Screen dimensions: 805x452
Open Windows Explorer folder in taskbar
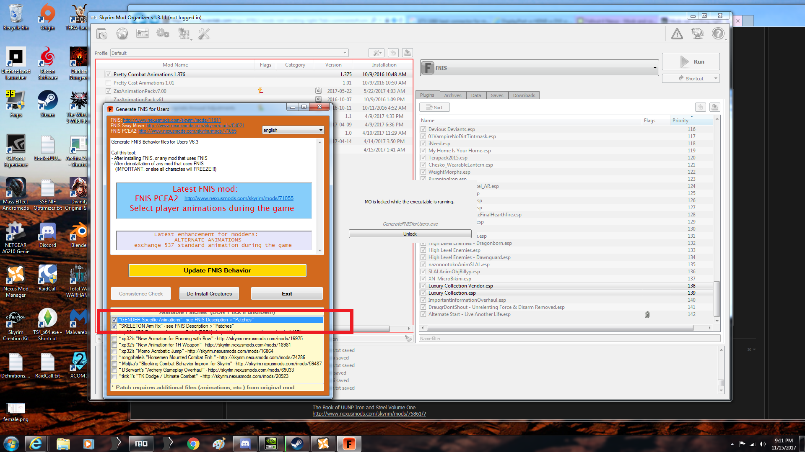tap(63, 444)
